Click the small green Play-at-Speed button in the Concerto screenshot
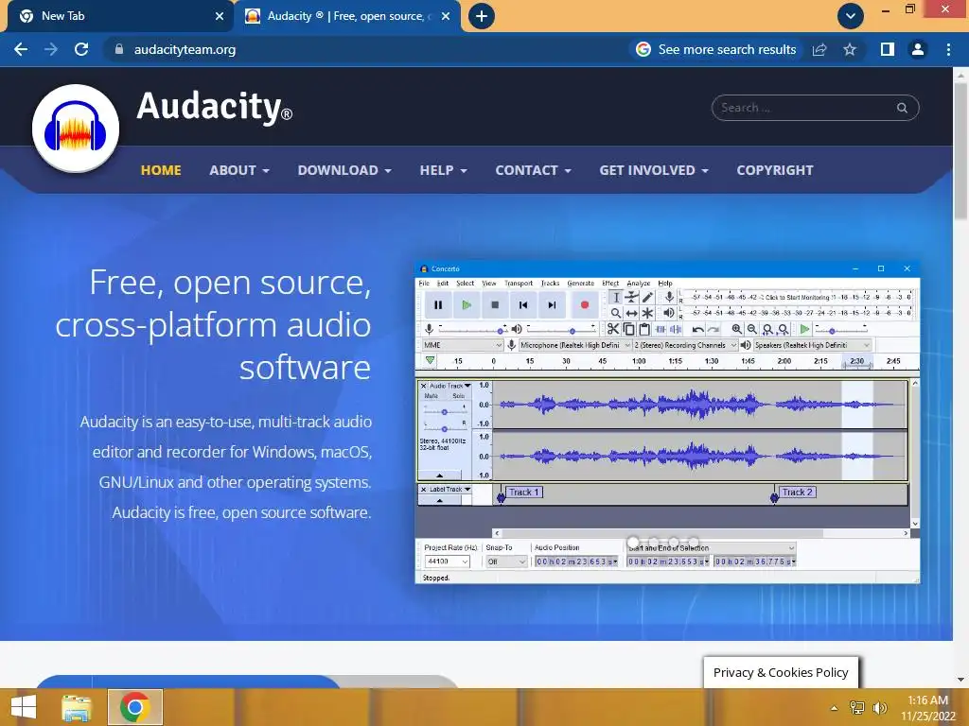Viewport: 969px width, 726px height. point(804,330)
